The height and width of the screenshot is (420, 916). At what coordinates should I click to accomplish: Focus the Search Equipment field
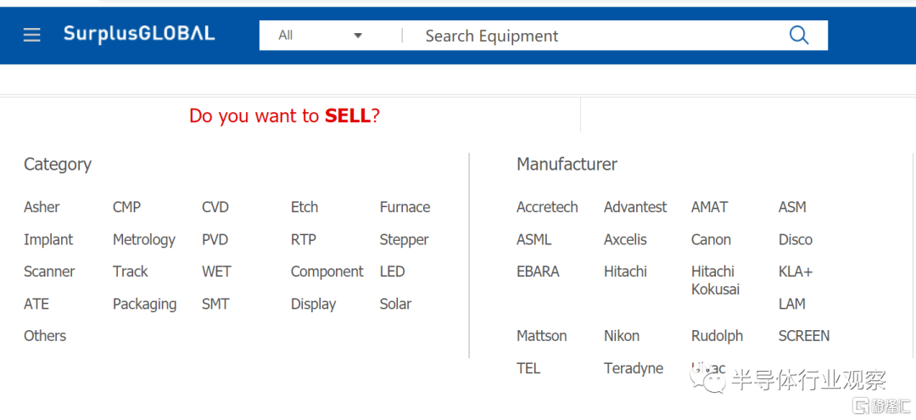pyautogui.click(x=594, y=36)
